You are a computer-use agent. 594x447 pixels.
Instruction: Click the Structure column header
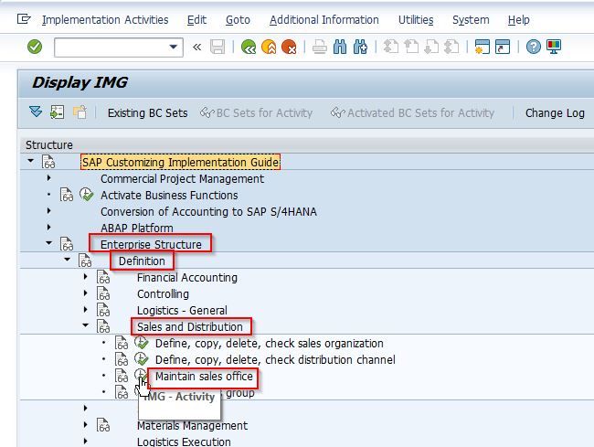48,144
